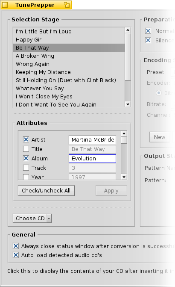Toggle the Track attribute checkbox
This screenshot has height=287, width=175.
pyautogui.click(x=26, y=168)
